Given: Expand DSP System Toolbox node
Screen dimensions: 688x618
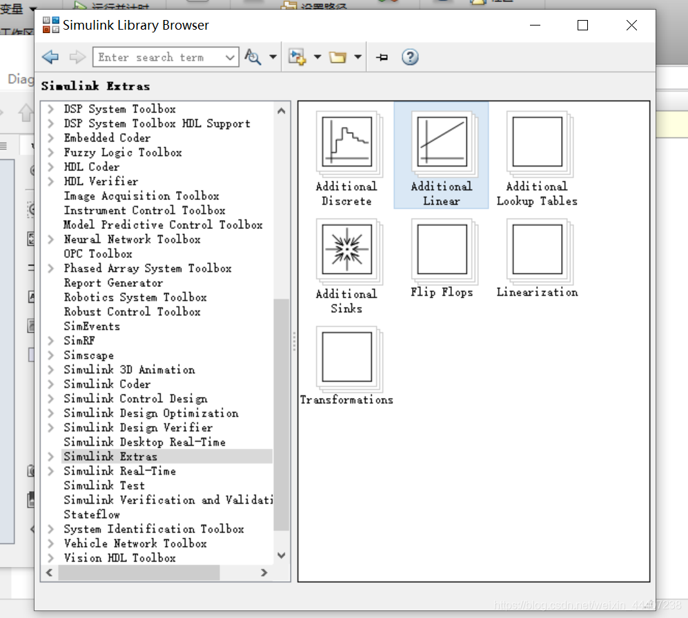Looking at the screenshot, I should 51,109.
